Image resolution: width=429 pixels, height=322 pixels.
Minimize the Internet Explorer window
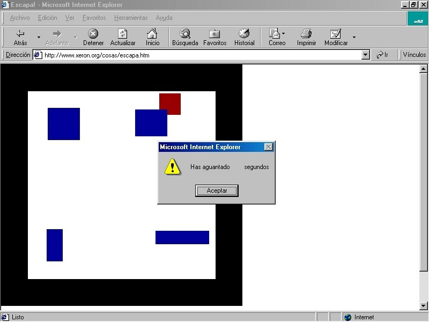point(405,5)
